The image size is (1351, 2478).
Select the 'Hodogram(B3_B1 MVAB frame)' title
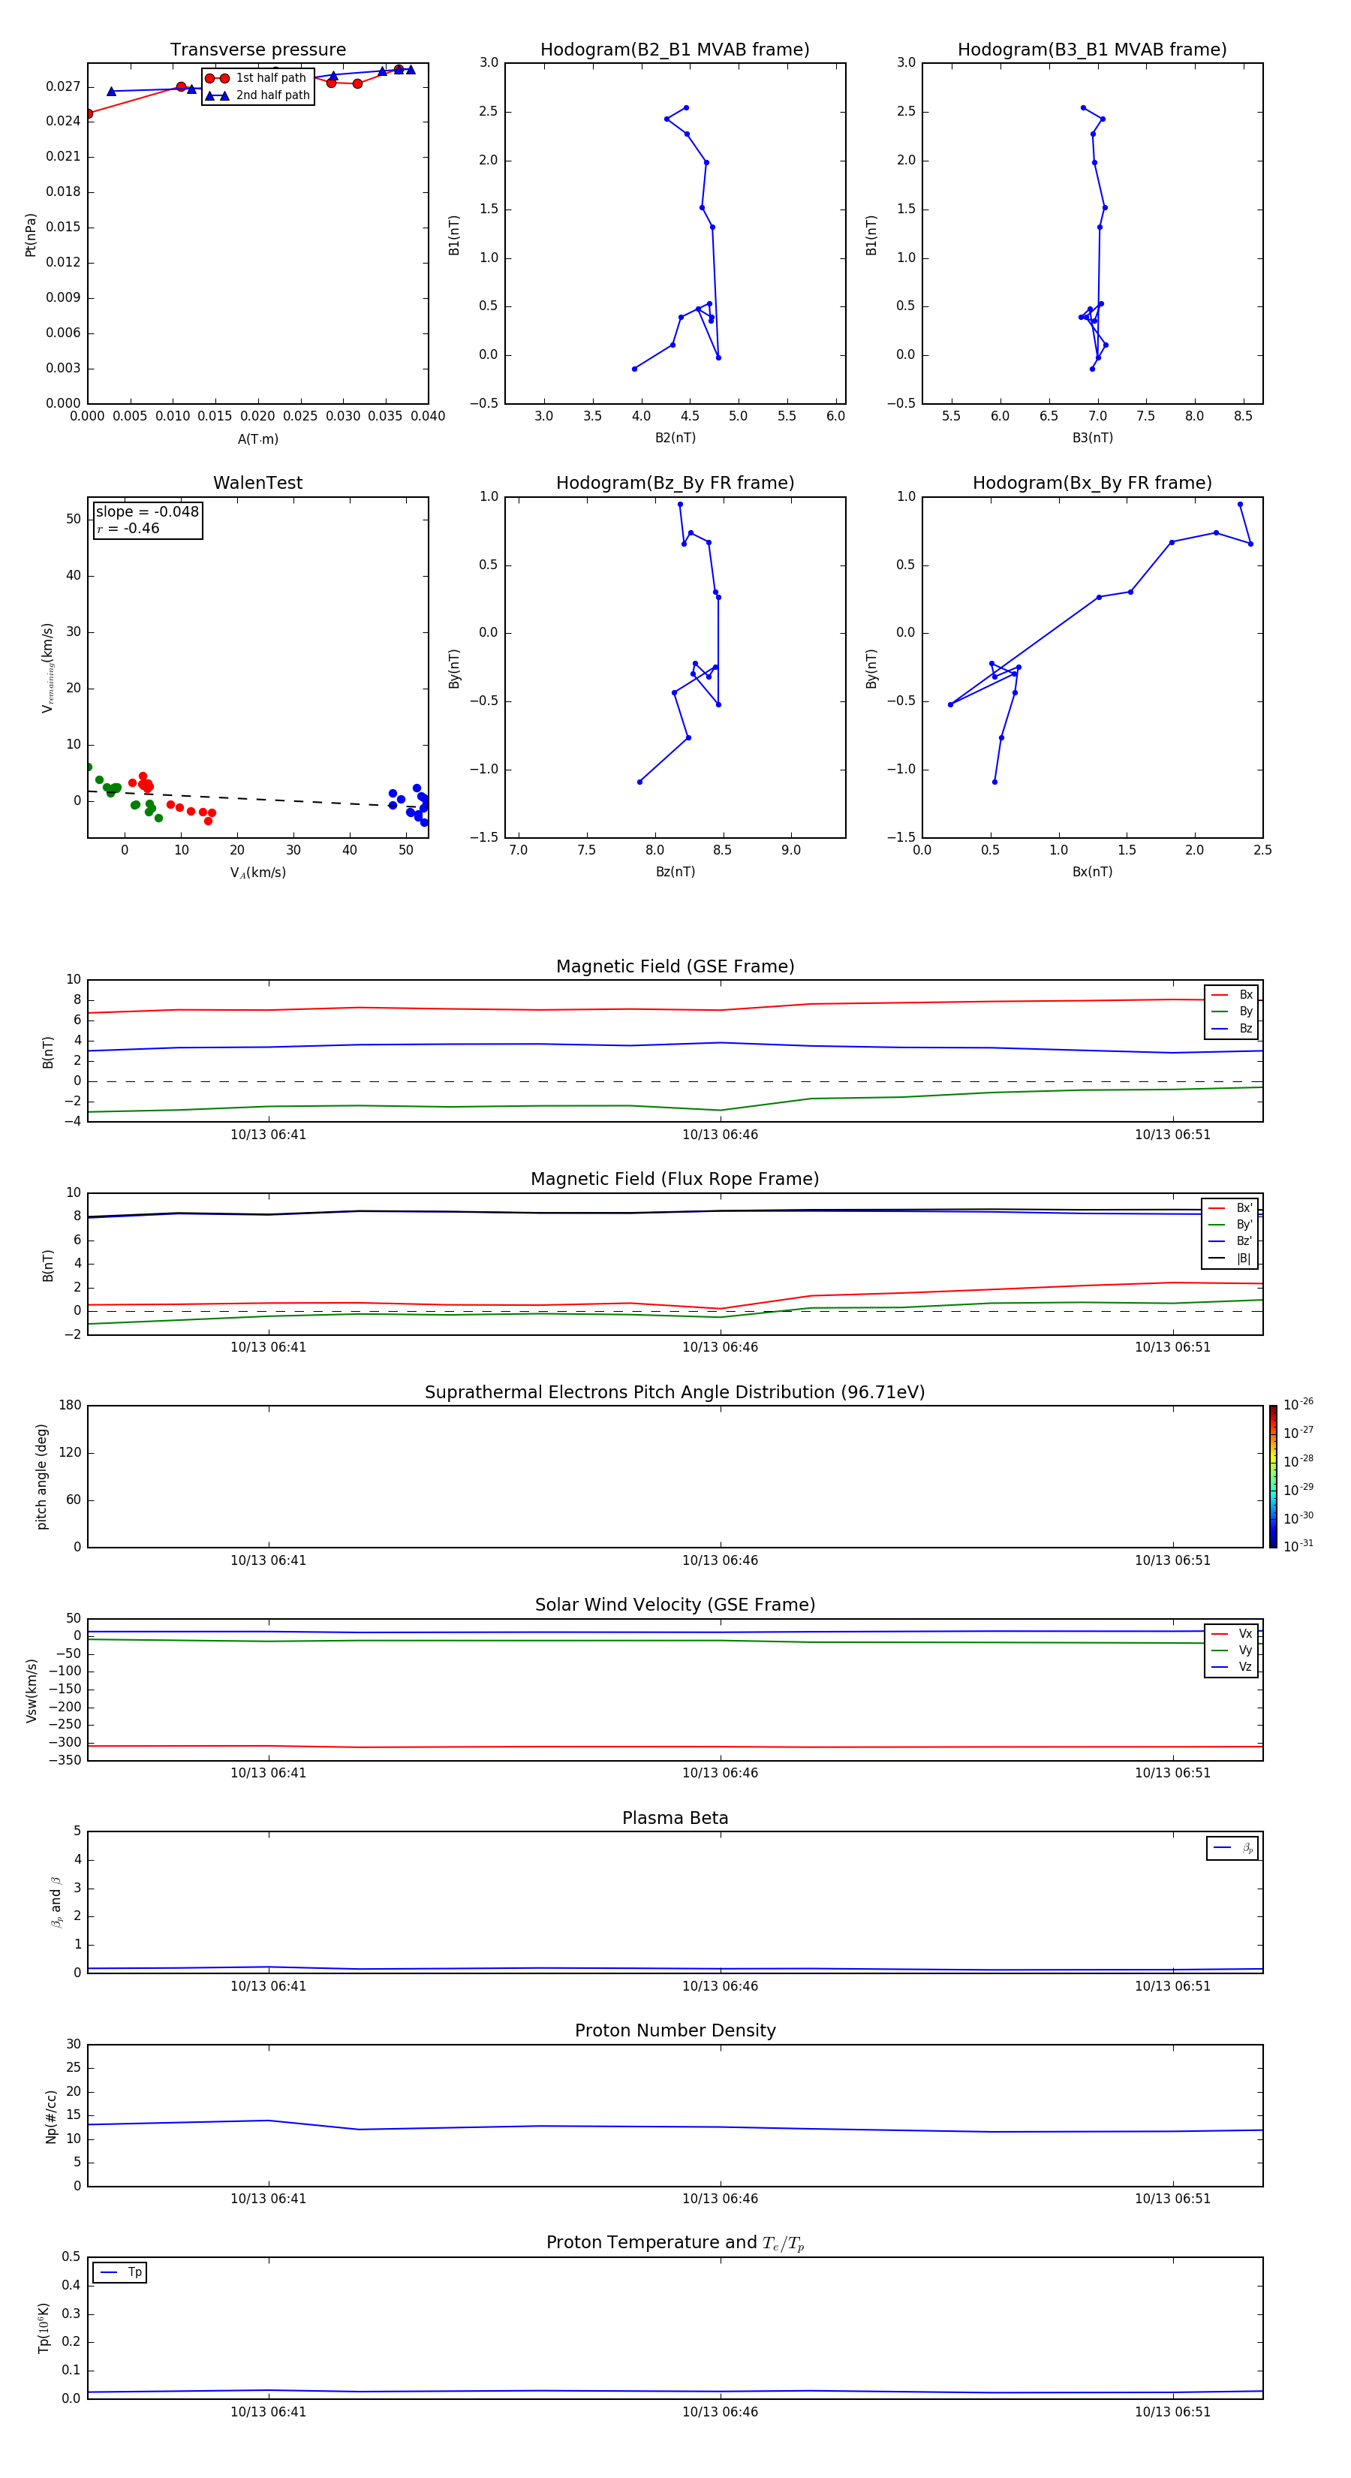(x=1092, y=49)
